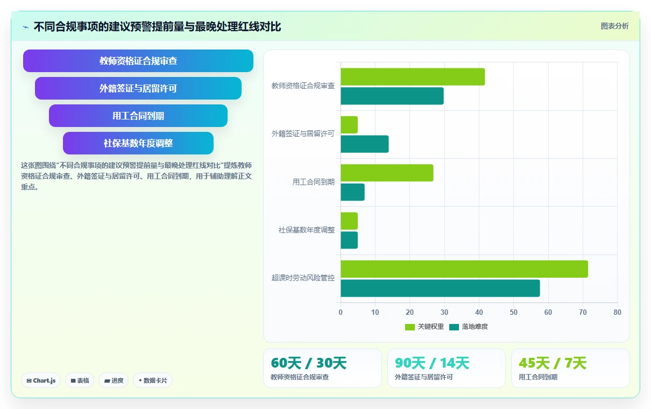
Task: Click the 进度 tag chip
Action: [x=114, y=380]
